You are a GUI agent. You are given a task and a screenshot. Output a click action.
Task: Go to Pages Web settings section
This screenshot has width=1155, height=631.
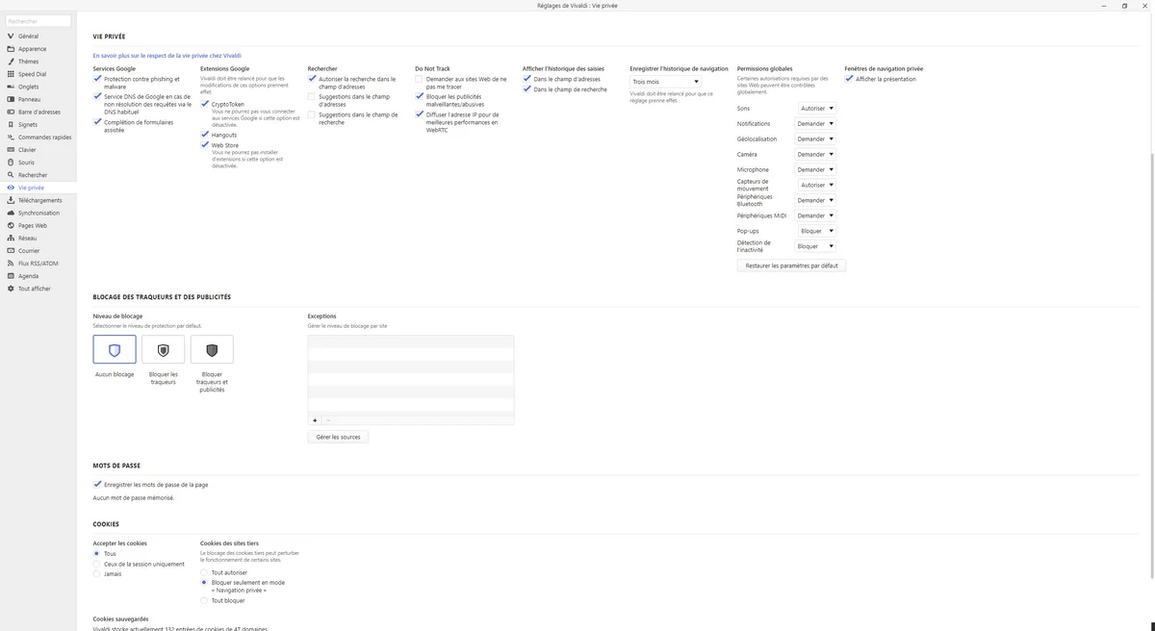33,225
